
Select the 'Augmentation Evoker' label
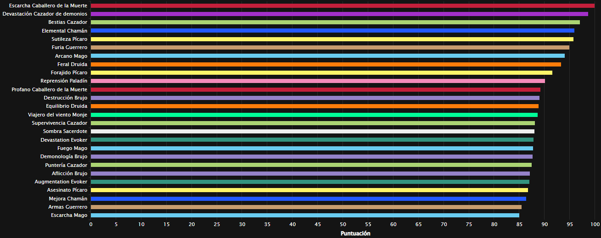coord(61,182)
